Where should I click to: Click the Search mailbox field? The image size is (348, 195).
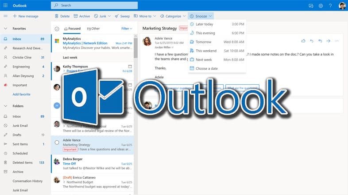click(x=94, y=5)
